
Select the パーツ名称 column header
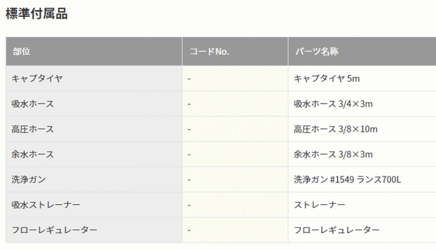pos(362,52)
